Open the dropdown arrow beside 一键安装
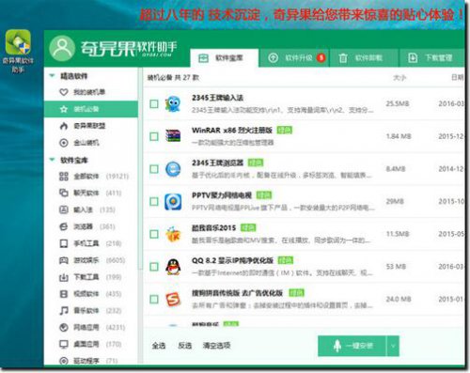 393,346
